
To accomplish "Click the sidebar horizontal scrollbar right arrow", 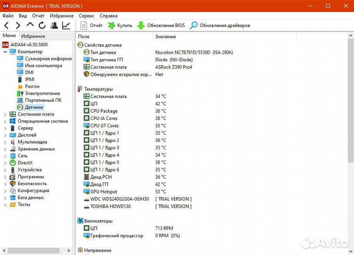I will coord(69,251).
